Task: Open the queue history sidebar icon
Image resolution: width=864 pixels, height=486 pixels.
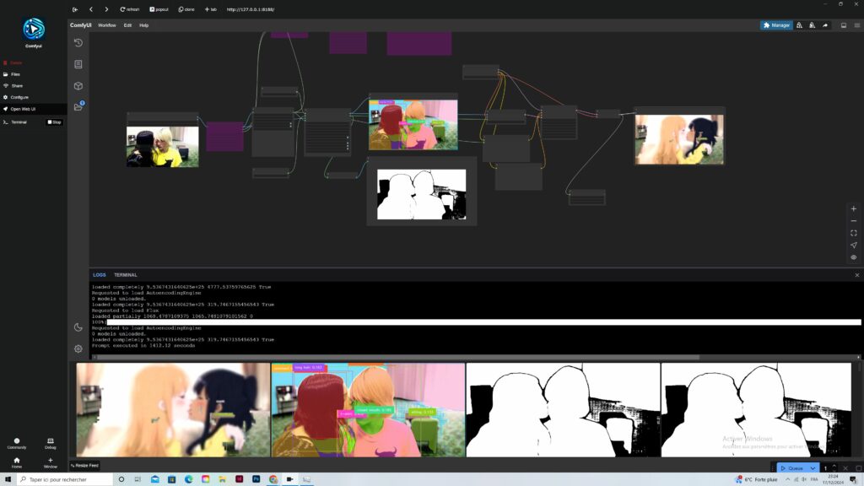Action: pos(78,43)
